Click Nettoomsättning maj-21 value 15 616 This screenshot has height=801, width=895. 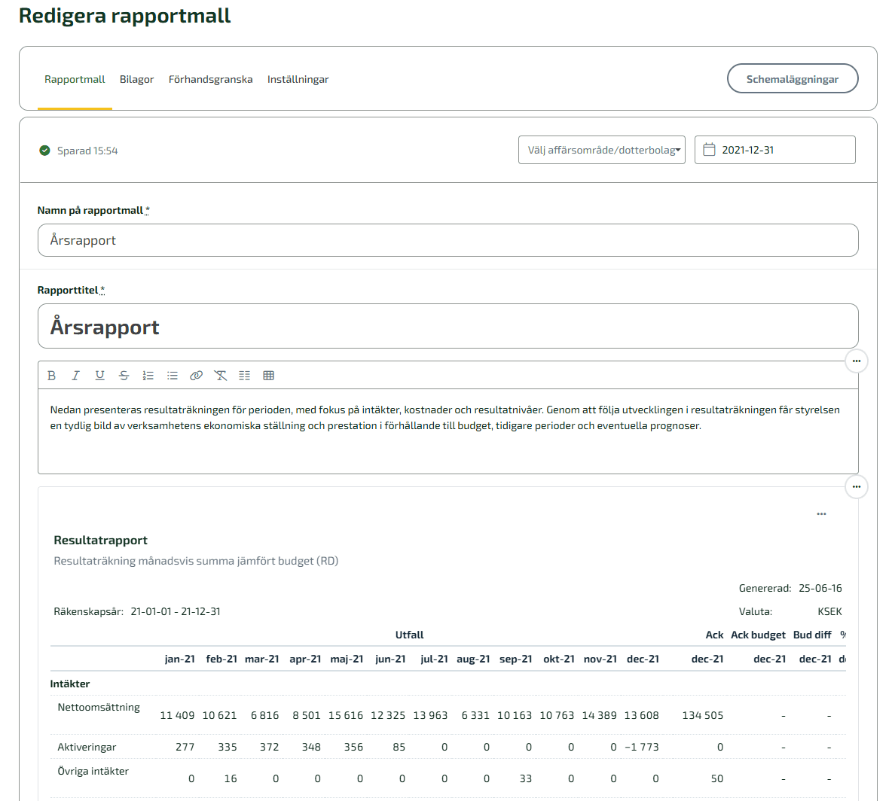pos(345,715)
